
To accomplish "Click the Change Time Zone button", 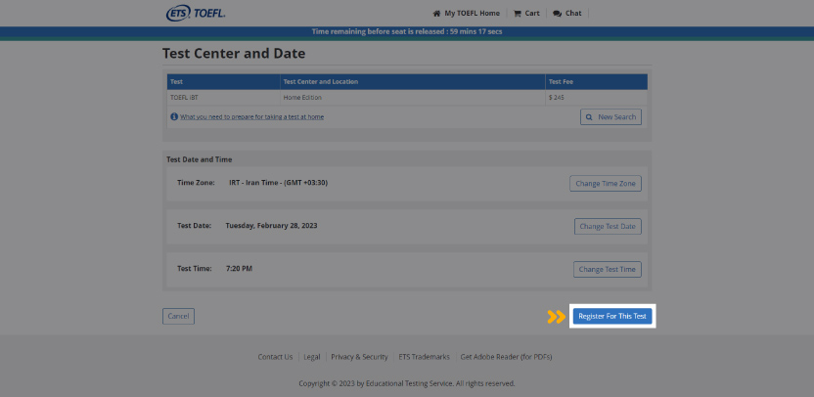I will [x=606, y=183].
